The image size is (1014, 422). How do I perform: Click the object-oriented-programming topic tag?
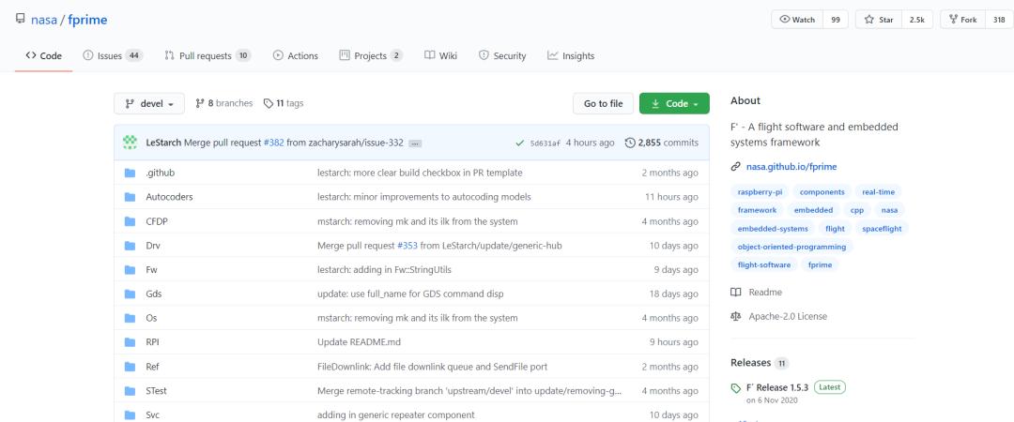point(791,247)
